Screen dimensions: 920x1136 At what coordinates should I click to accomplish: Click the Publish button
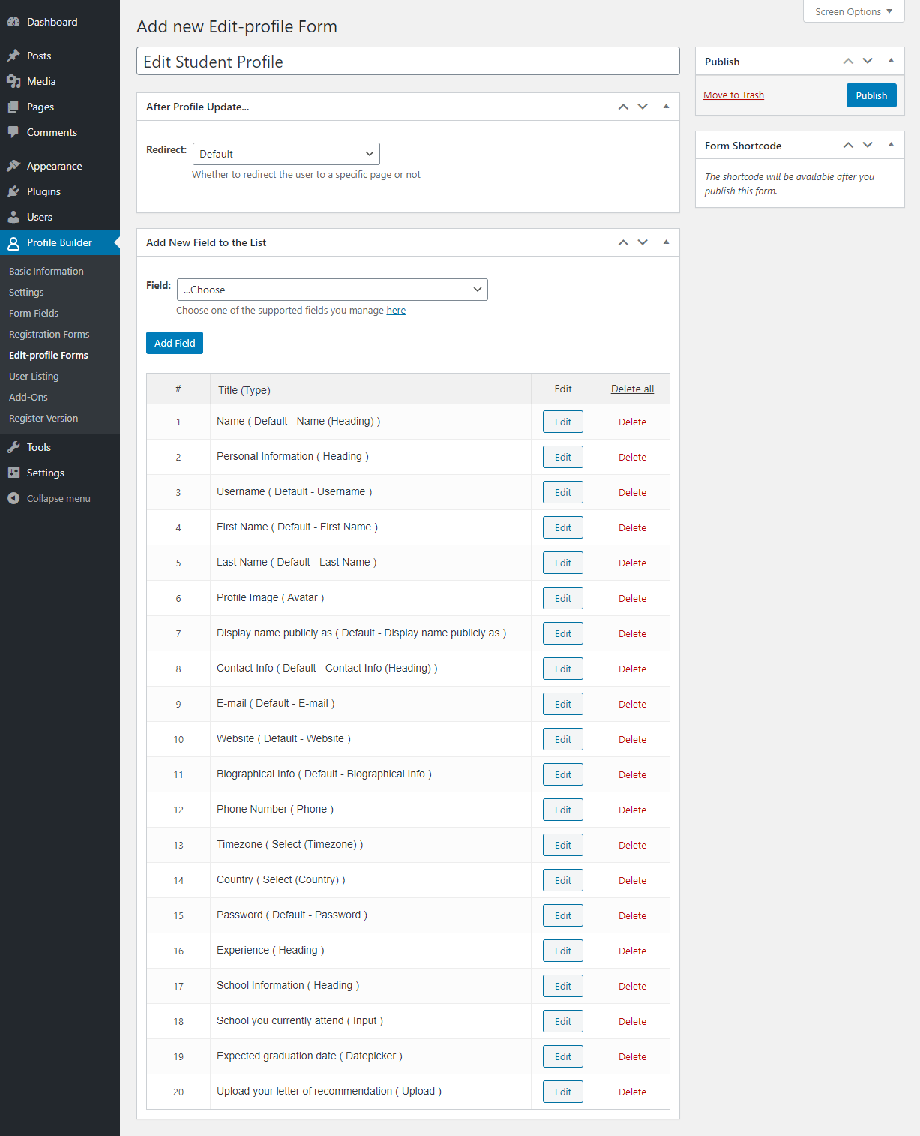coord(871,95)
